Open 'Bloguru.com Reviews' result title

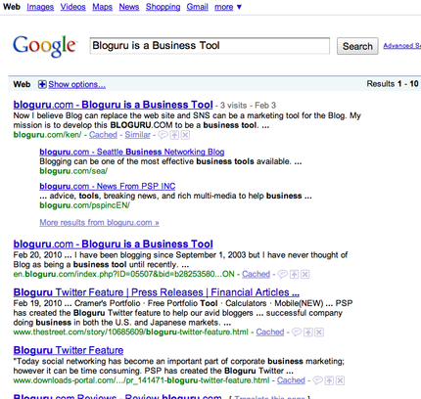point(117,396)
